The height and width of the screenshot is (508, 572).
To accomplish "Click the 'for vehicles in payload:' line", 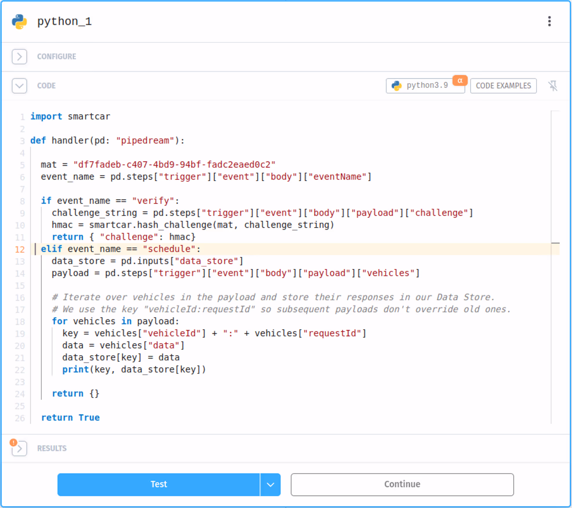I will pos(115,321).
